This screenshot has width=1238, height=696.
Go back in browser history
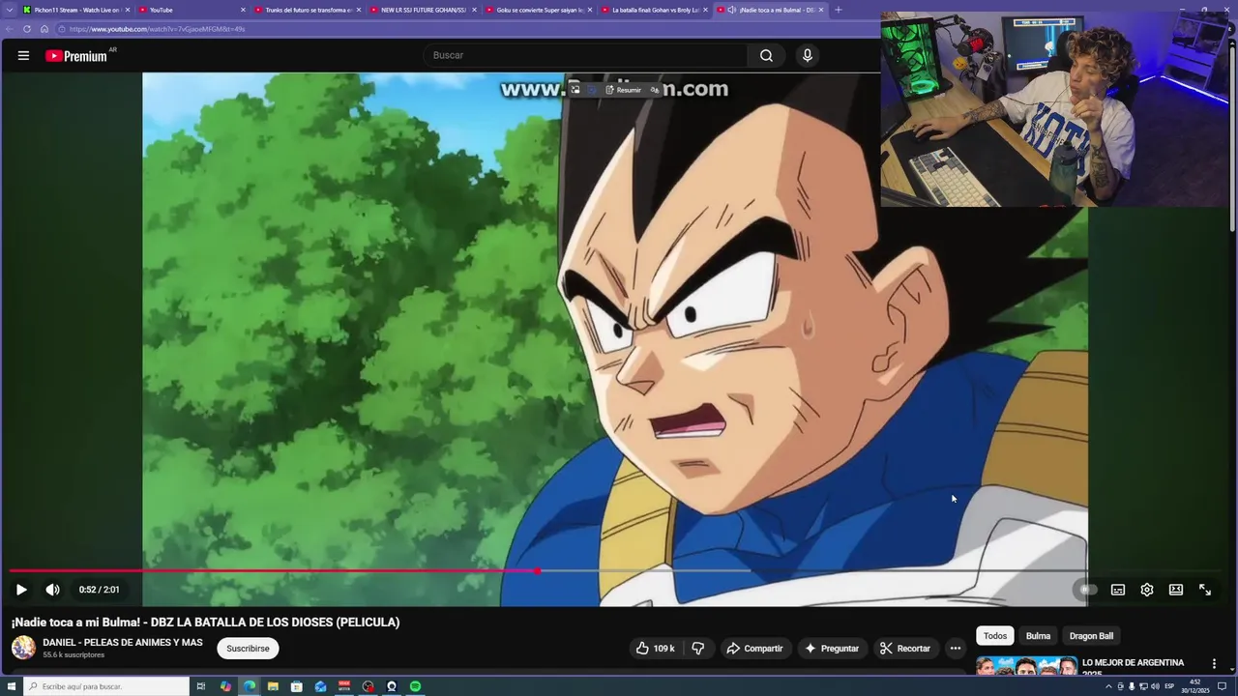click(10, 29)
